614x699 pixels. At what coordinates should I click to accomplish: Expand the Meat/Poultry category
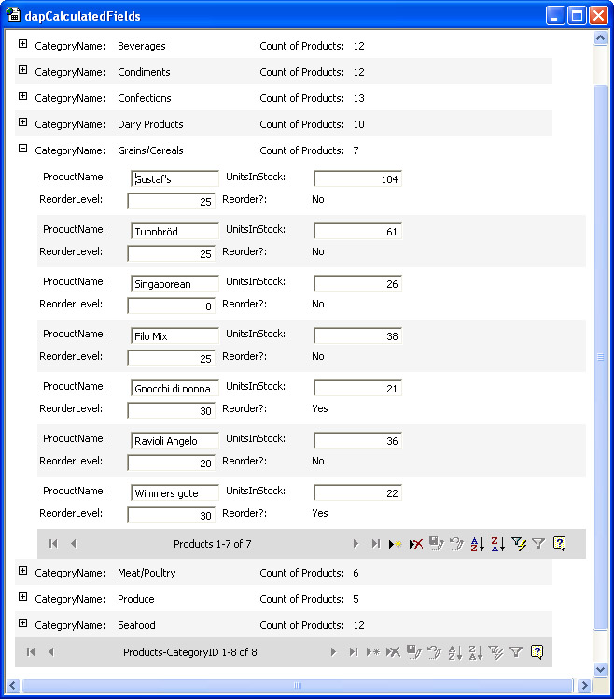23,572
